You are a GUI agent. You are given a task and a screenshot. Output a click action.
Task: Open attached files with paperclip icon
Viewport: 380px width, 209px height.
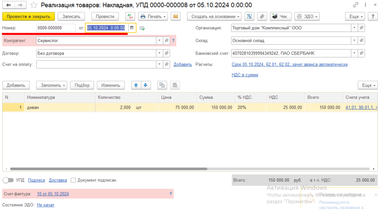tap(262, 16)
